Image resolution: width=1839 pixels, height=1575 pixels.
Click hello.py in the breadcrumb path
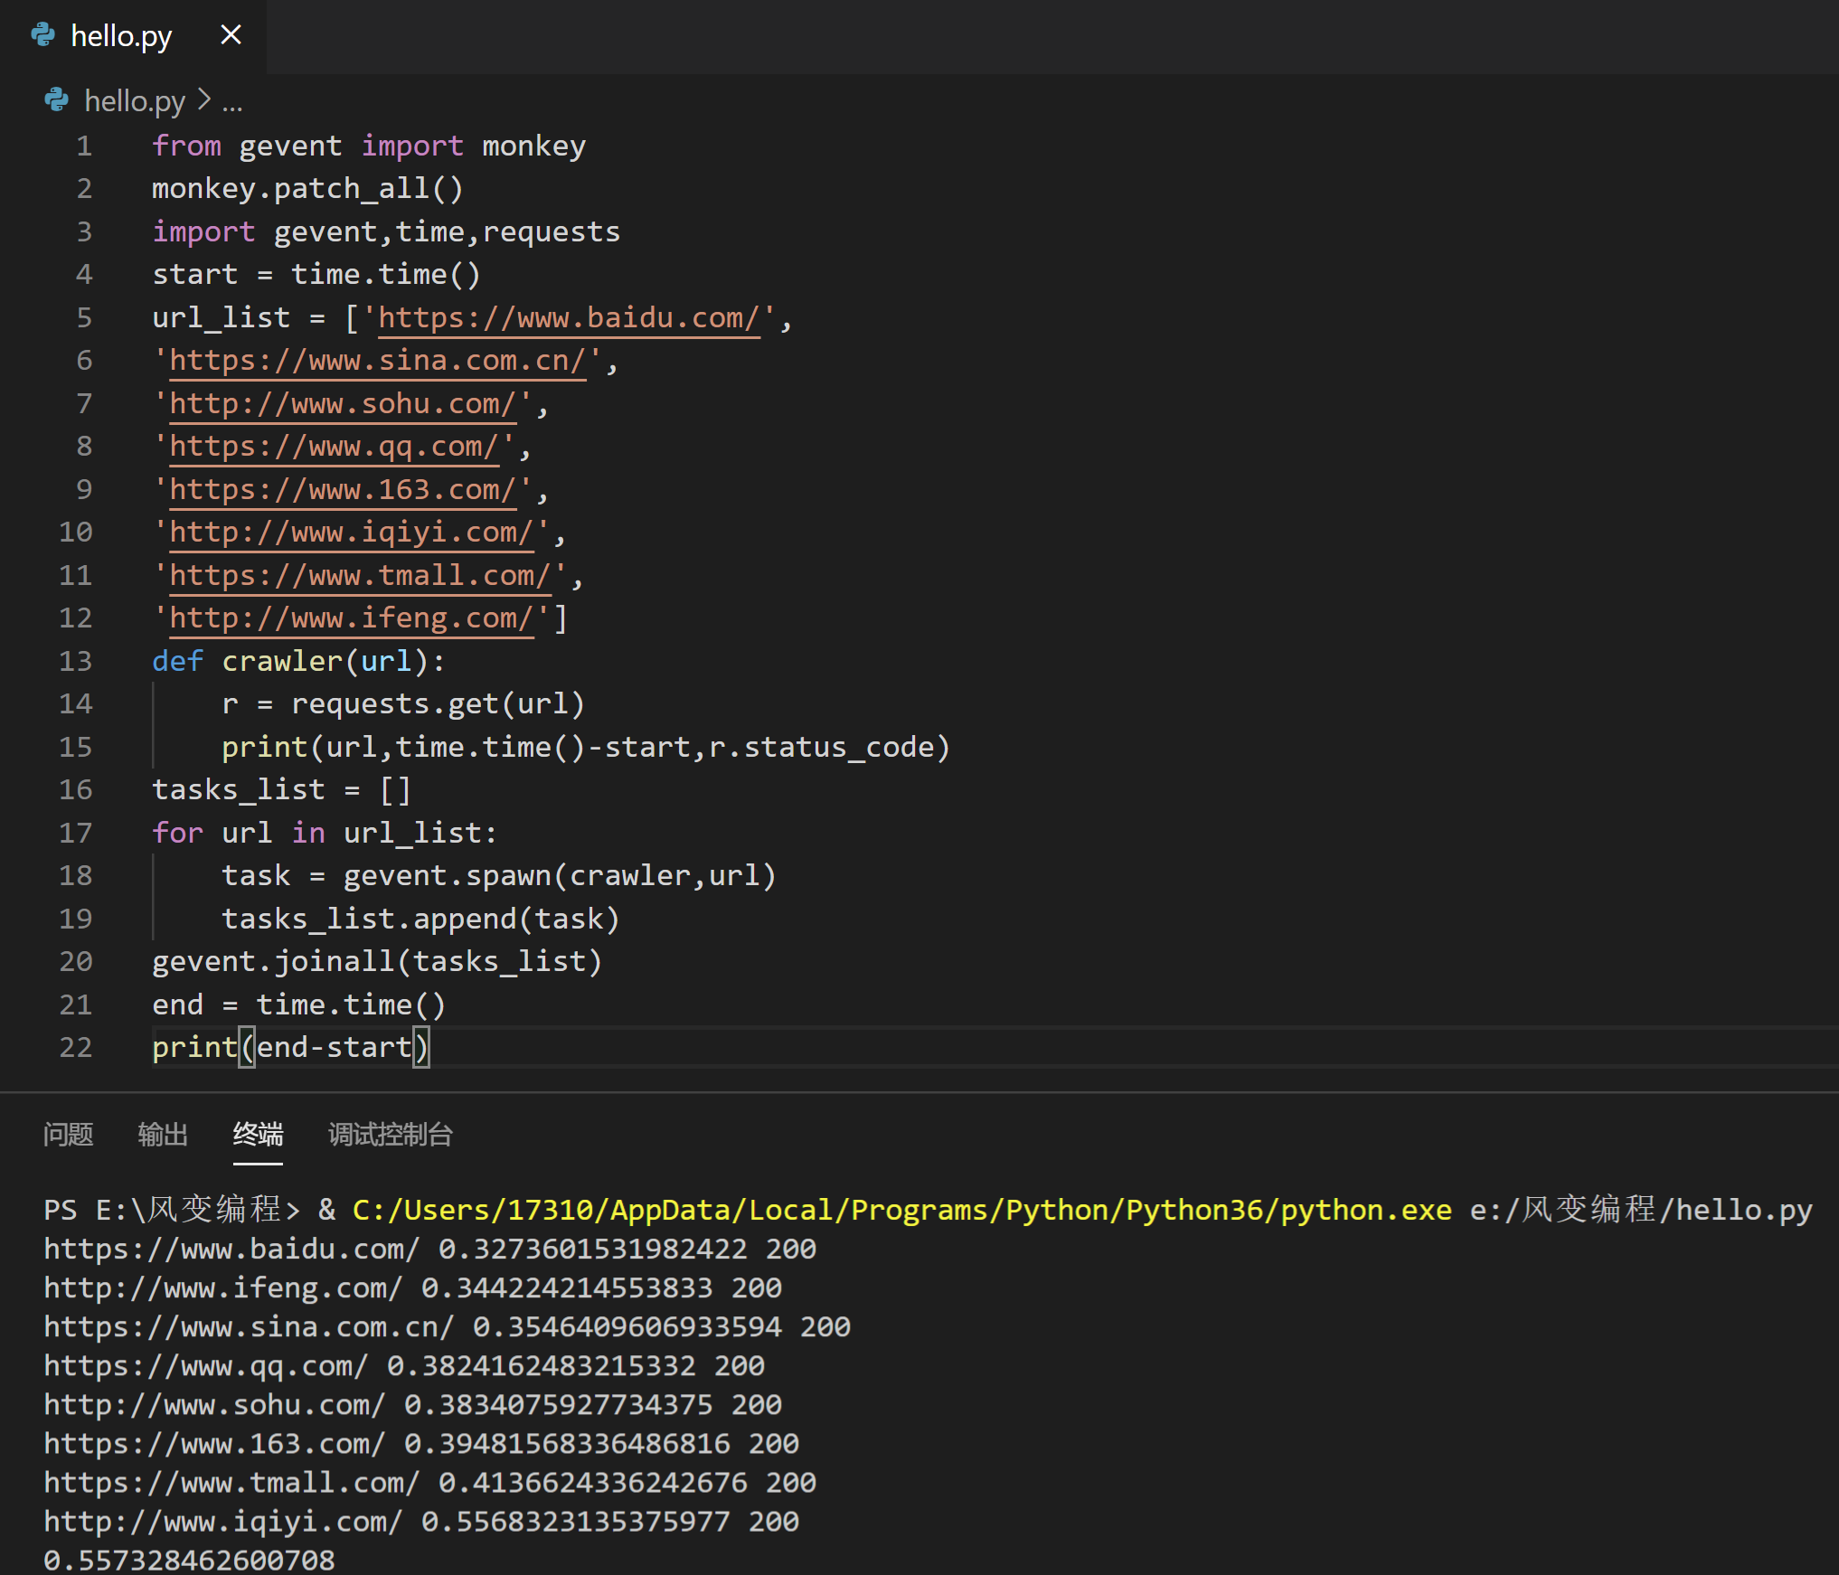point(135,101)
